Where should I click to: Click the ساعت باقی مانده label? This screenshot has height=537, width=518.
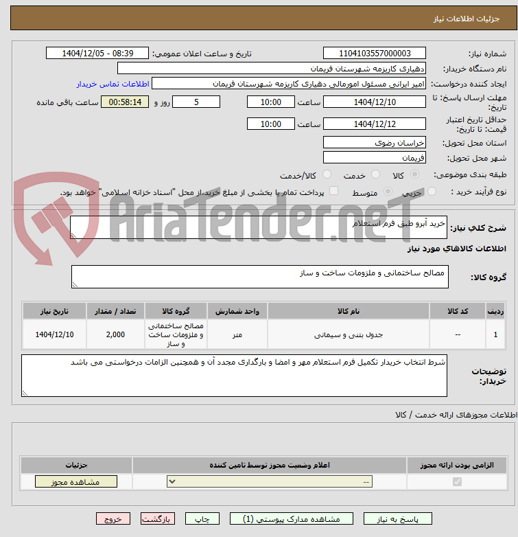coord(67,102)
